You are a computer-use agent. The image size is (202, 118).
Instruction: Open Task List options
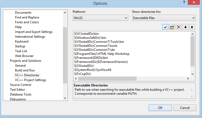click(x=21, y=51)
